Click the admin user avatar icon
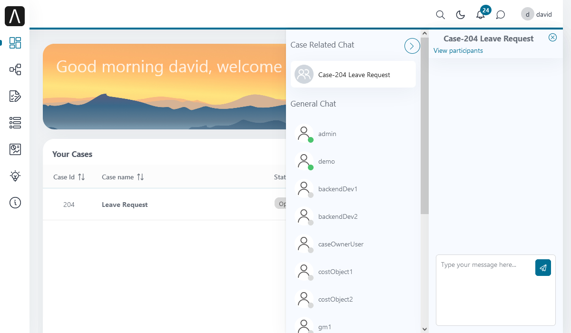Image resolution: width=571 pixels, height=333 pixels. (x=304, y=134)
